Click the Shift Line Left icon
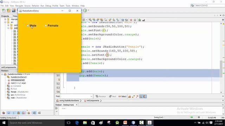The height and width of the screenshot is (126, 225). [123, 20]
